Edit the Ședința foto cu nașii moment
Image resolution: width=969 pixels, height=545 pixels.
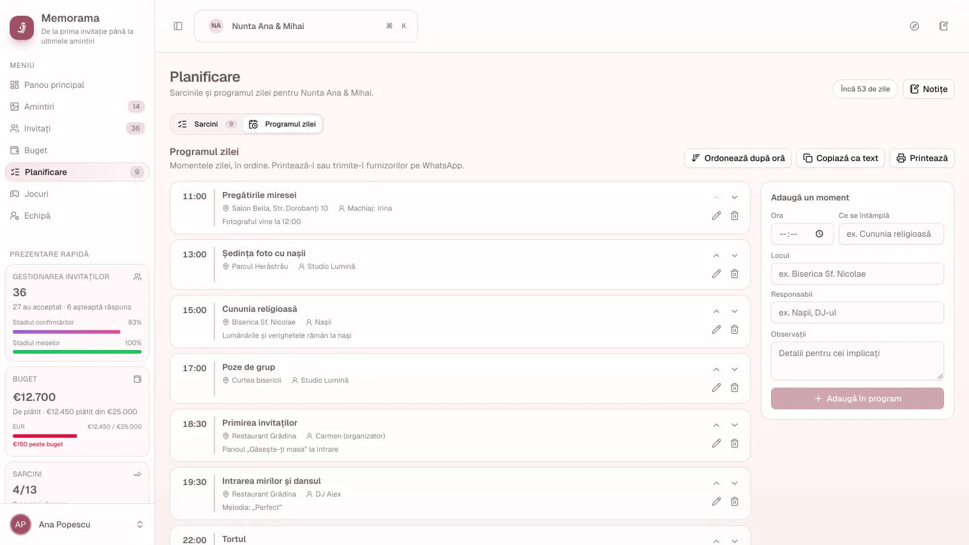pos(716,274)
